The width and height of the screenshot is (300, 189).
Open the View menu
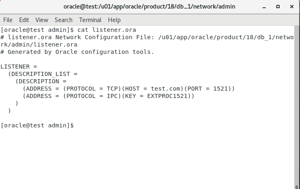42,20
